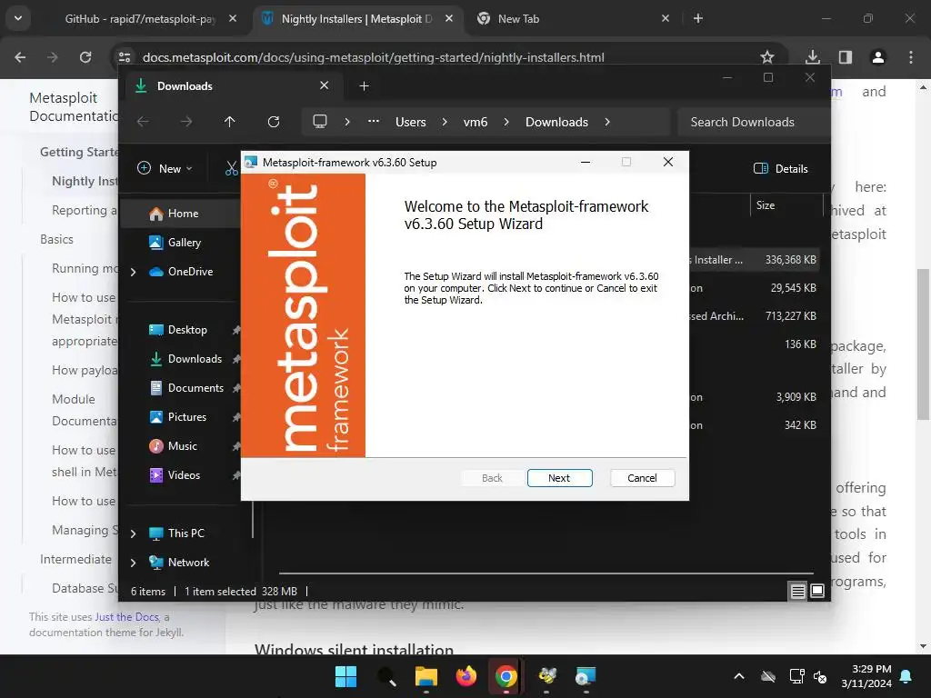Screen dimensions: 931x698
Task: Click the Search Downloads field
Action: pos(753,123)
